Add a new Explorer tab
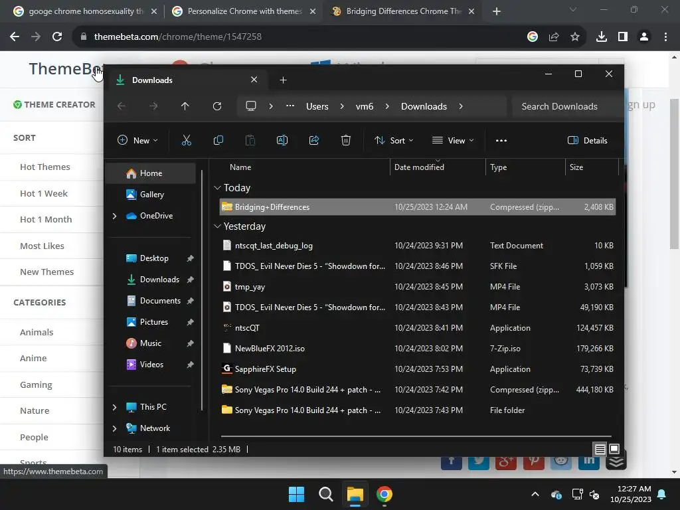The image size is (680, 510). [x=283, y=80]
